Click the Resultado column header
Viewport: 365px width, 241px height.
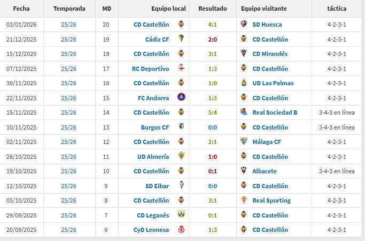coord(212,9)
